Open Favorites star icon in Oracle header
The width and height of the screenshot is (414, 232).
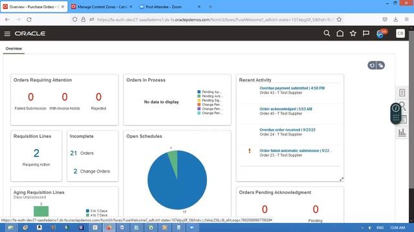tap(353, 33)
